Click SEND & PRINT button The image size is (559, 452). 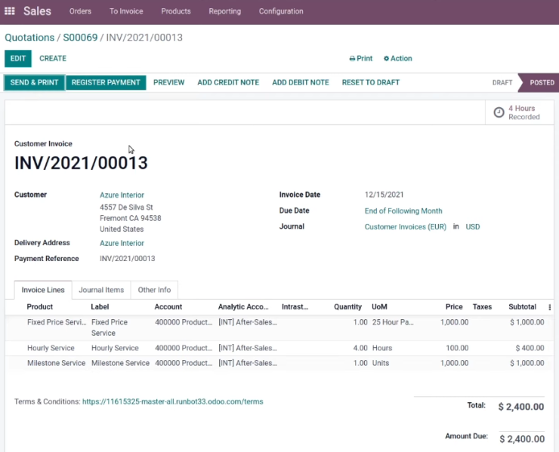pos(34,83)
